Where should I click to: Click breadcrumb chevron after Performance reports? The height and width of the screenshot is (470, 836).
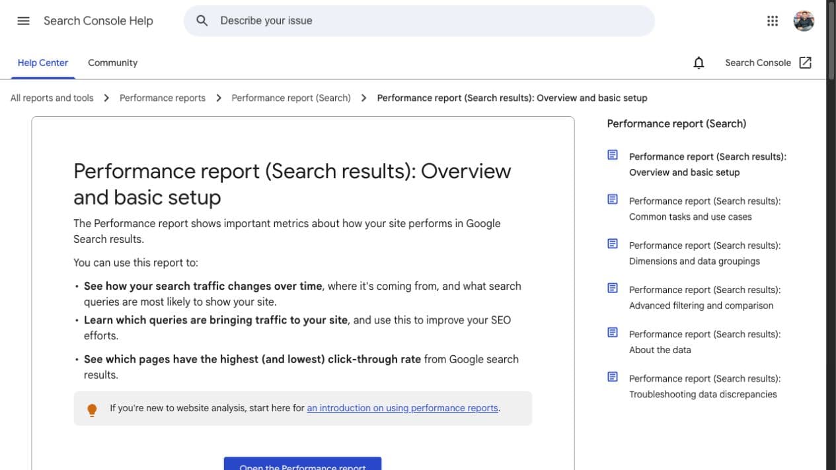[219, 98]
